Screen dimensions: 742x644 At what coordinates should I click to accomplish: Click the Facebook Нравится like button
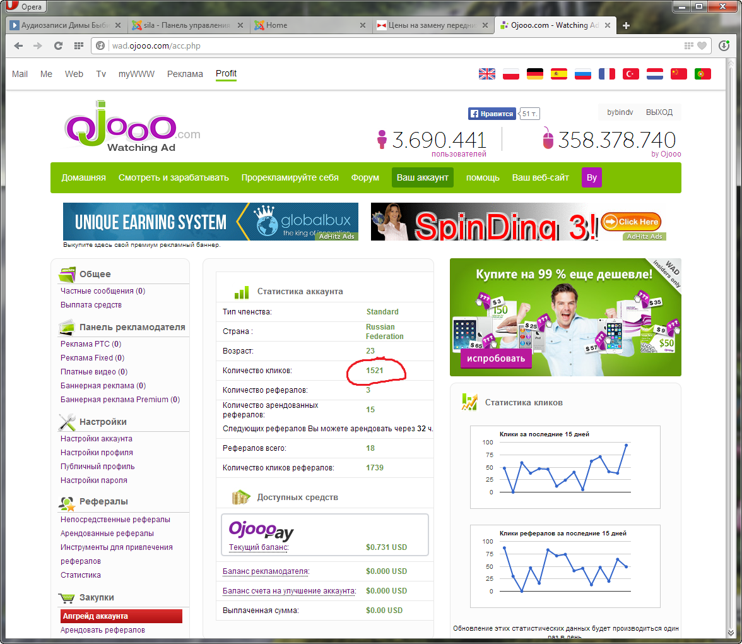(492, 114)
